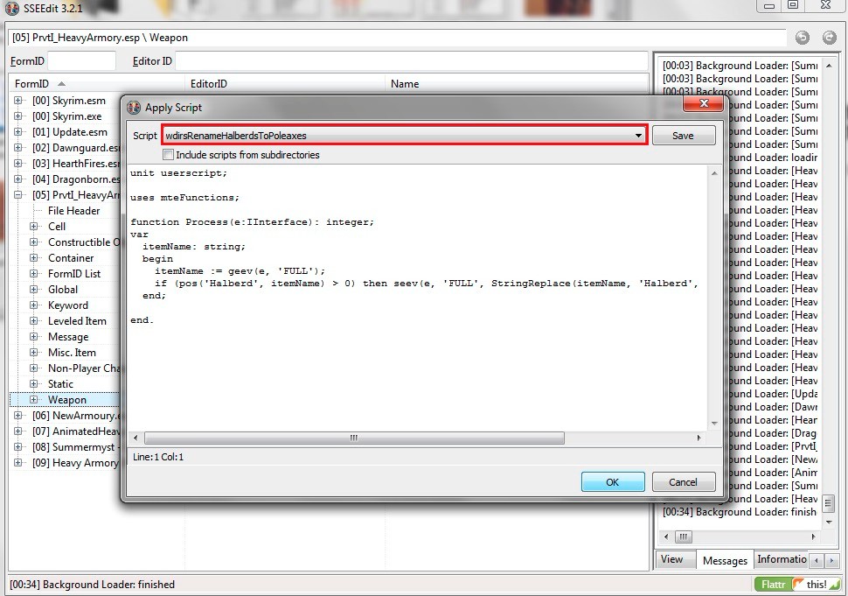The image size is (848, 596).
Task: Click the script editor horizontal scrollbar
Action: [354, 438]
